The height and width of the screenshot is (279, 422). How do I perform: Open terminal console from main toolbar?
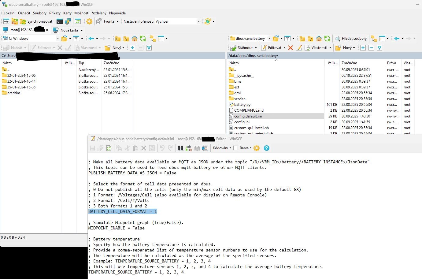click(60, 21)
